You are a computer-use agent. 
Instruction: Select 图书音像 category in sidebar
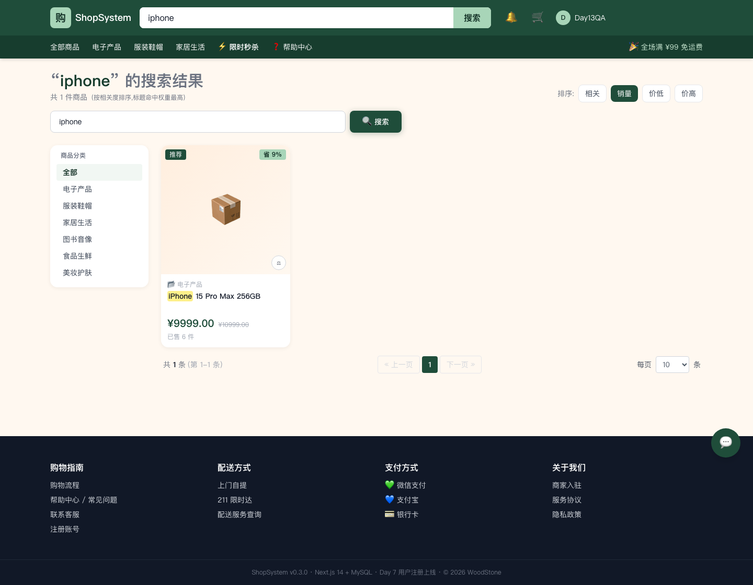pos(99,239)
